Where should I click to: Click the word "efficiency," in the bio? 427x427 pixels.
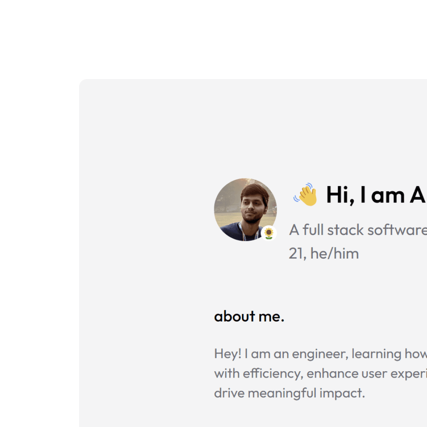point(273,374)
